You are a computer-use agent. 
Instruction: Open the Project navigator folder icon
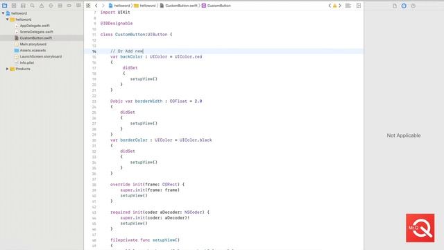(x=5, y=6)
